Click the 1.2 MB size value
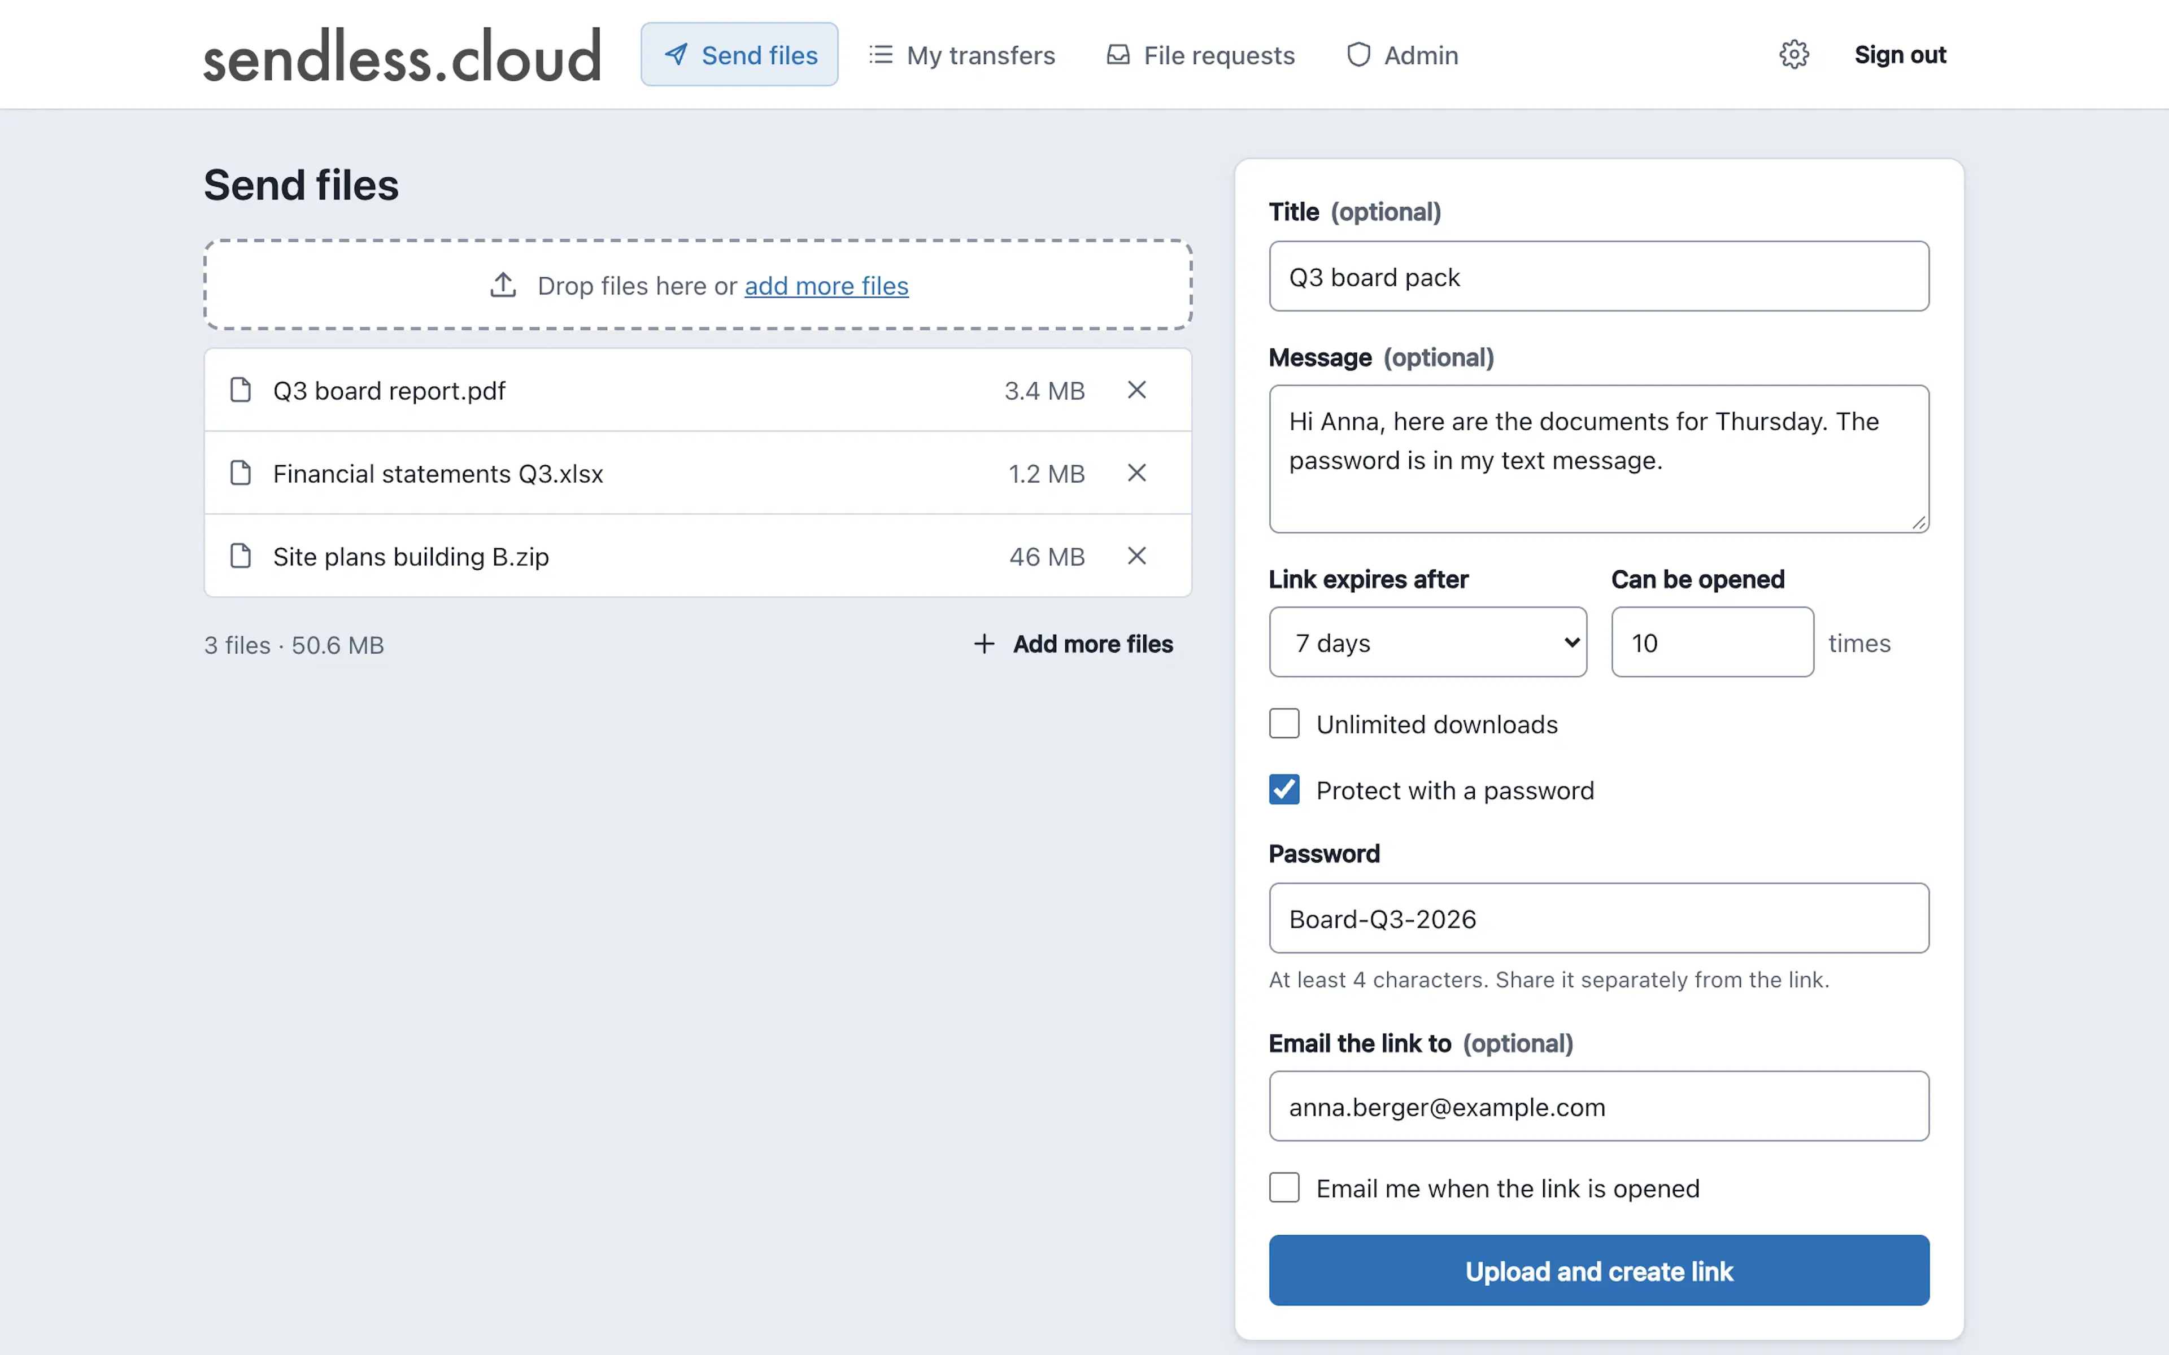Viewport: 2169px width, 1355px height. (1046, 473)
